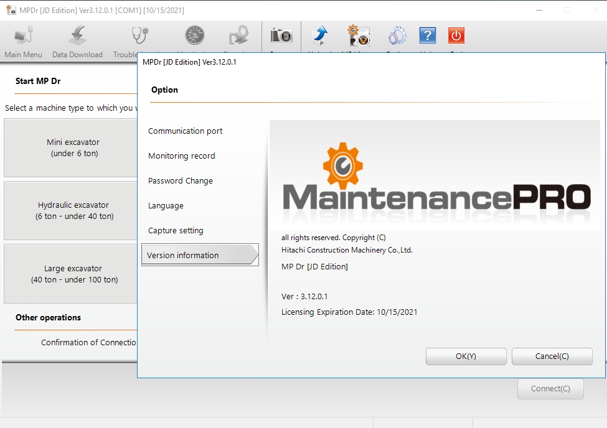
Task: Select the Version information option
Action: coord(200,255)
